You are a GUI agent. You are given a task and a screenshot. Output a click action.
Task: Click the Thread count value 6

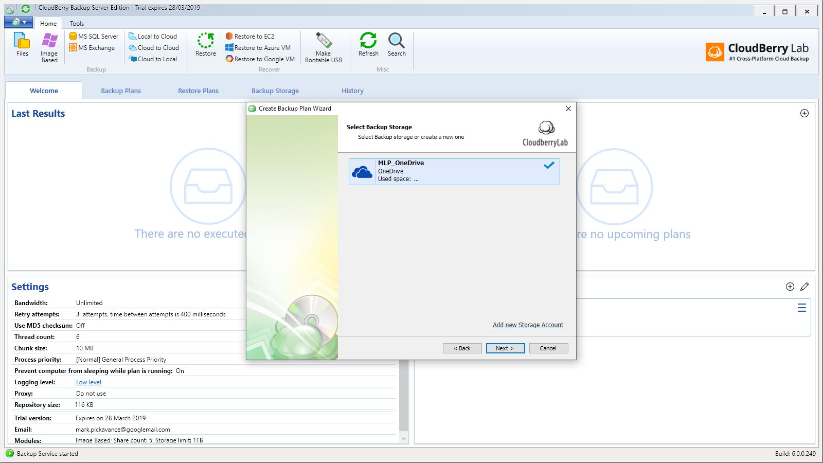pyautogui.click(x=78, y=337)
